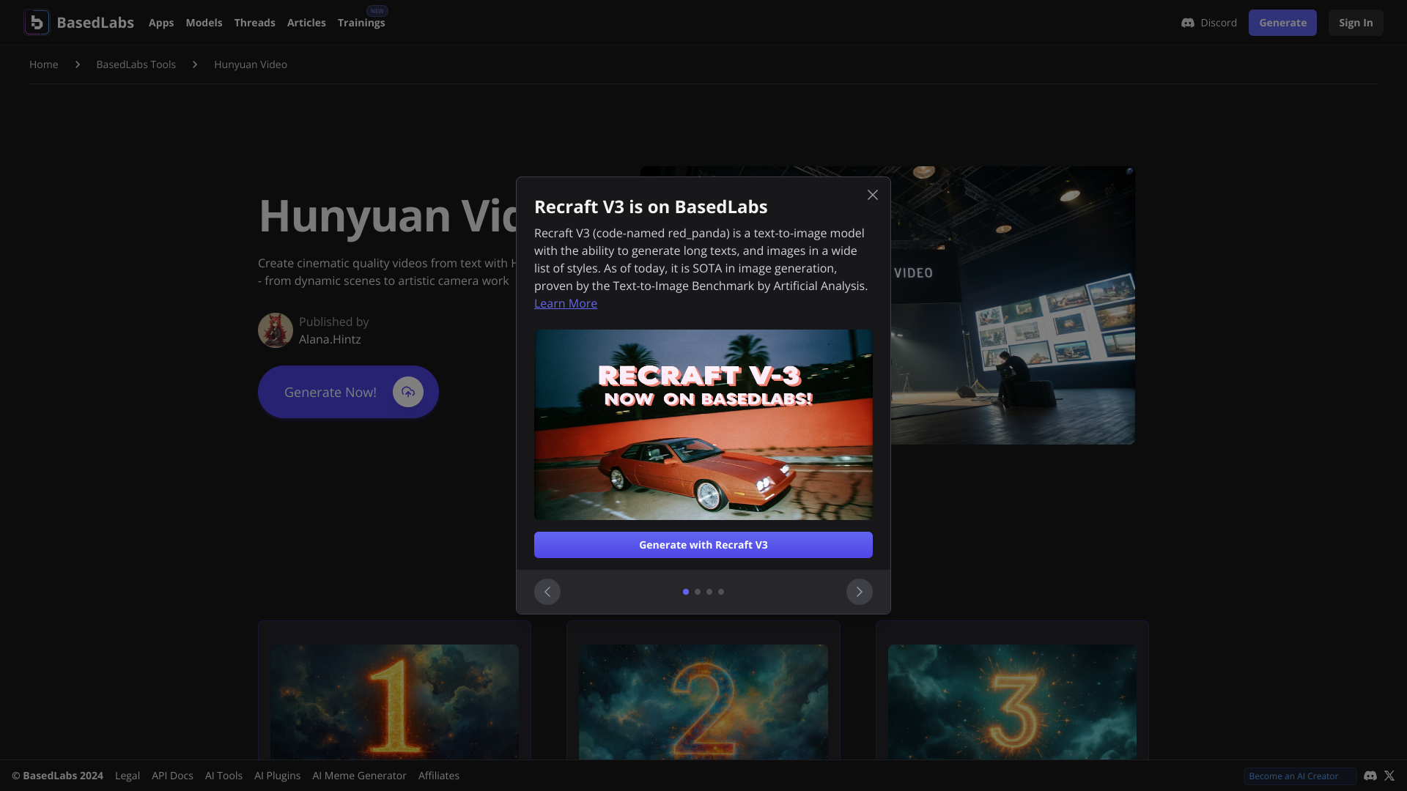Image resolution: width=1407 pixels, height=791 pixels.
Task: Click the upload icon in Generate Now
Action: [408, 392]
